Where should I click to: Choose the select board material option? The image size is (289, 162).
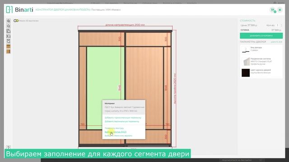click(x=116, y=132)
